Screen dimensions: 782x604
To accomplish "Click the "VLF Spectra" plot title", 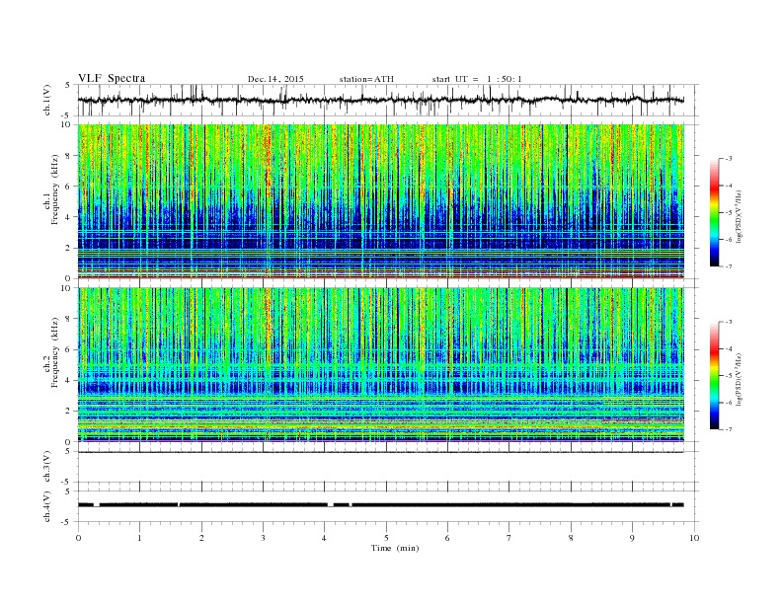I will (x=112, y=78).
